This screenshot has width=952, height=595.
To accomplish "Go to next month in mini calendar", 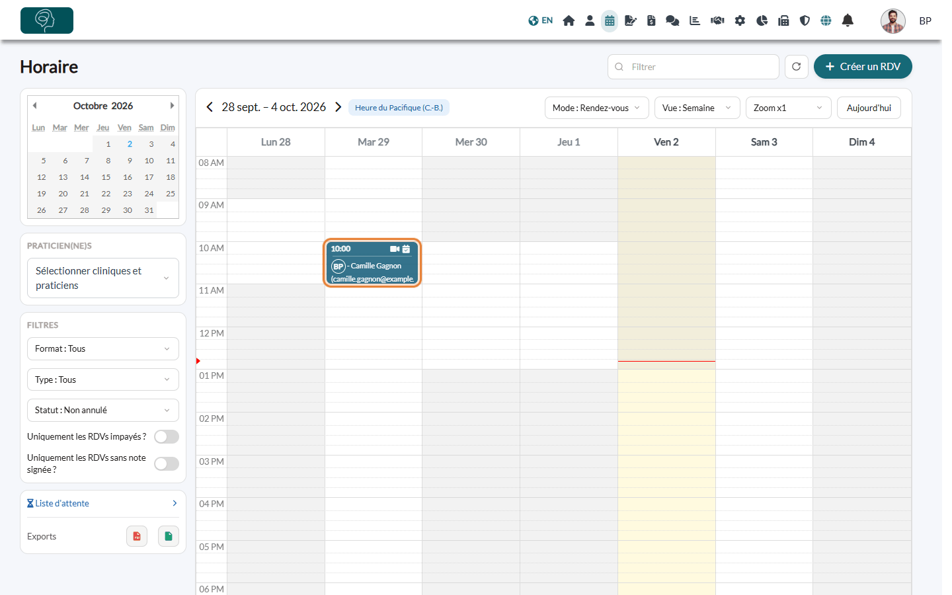I will click(x=172, y=106).
